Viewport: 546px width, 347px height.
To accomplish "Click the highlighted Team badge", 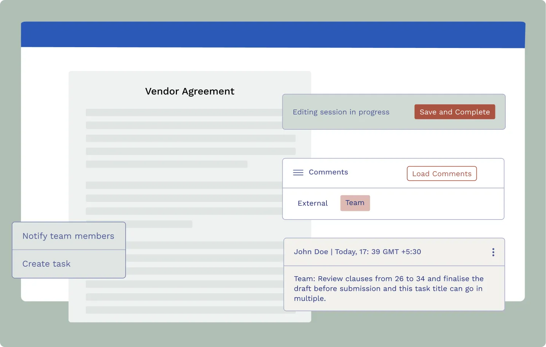I will click(x=355, y=203).
